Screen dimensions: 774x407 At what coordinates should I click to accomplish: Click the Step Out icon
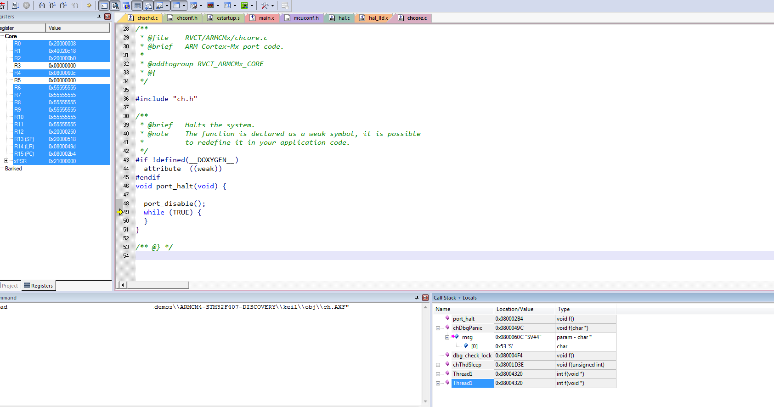[63, 6]
